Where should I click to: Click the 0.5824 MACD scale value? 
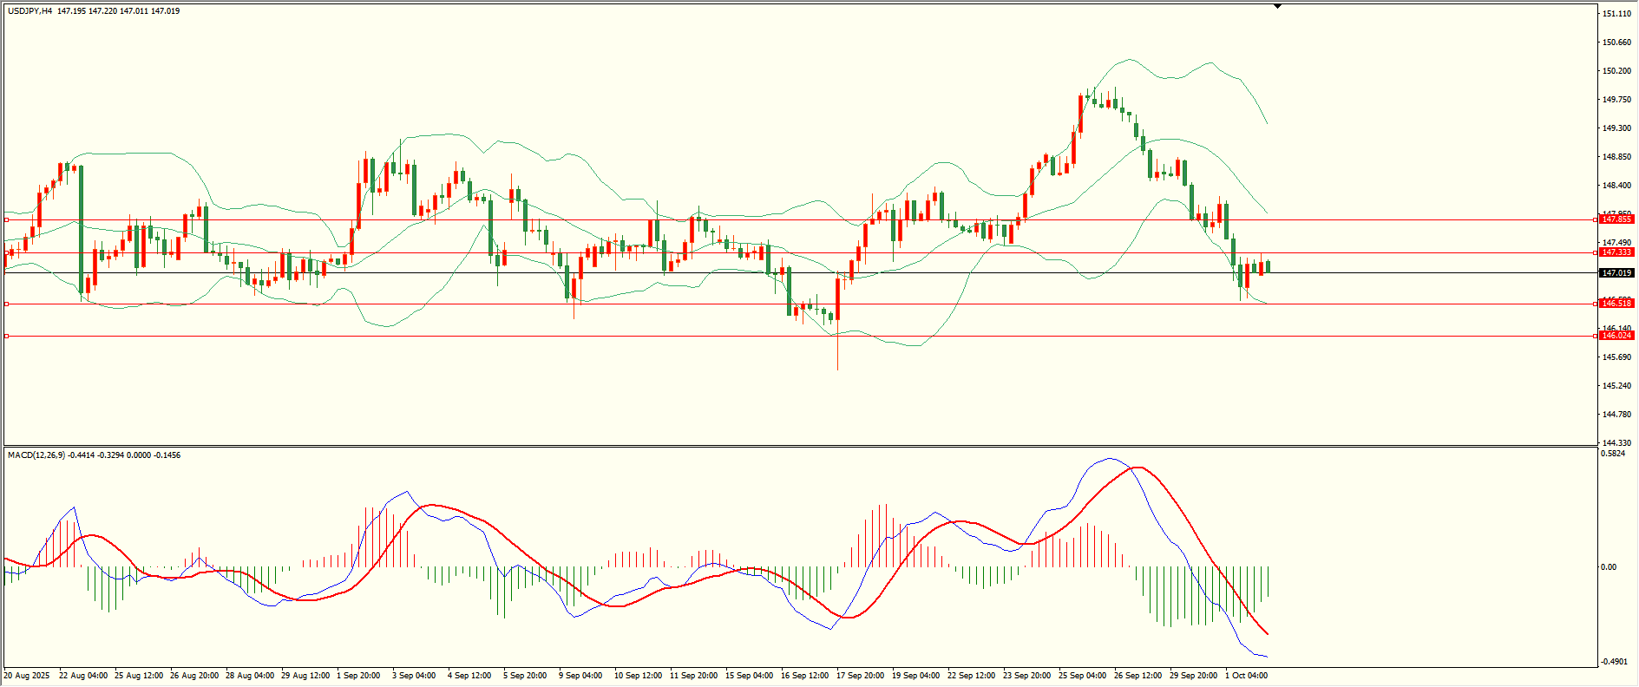pos(1613,454)
